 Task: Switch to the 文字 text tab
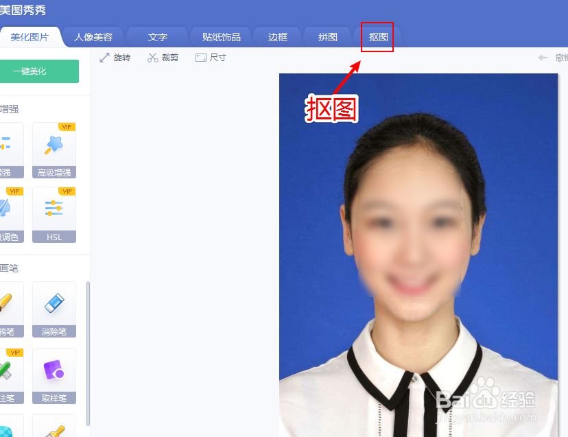coord(156,38)
